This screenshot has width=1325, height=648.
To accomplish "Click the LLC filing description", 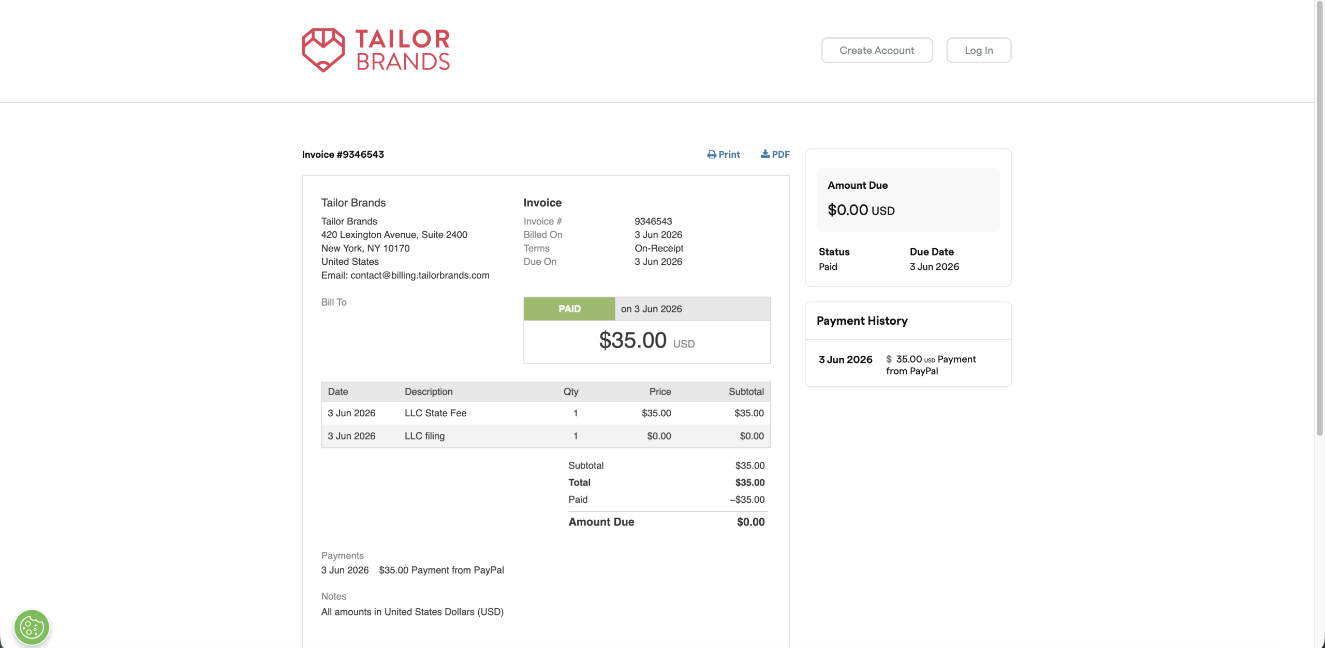I will pyautogui.click(x=424, y=436).
